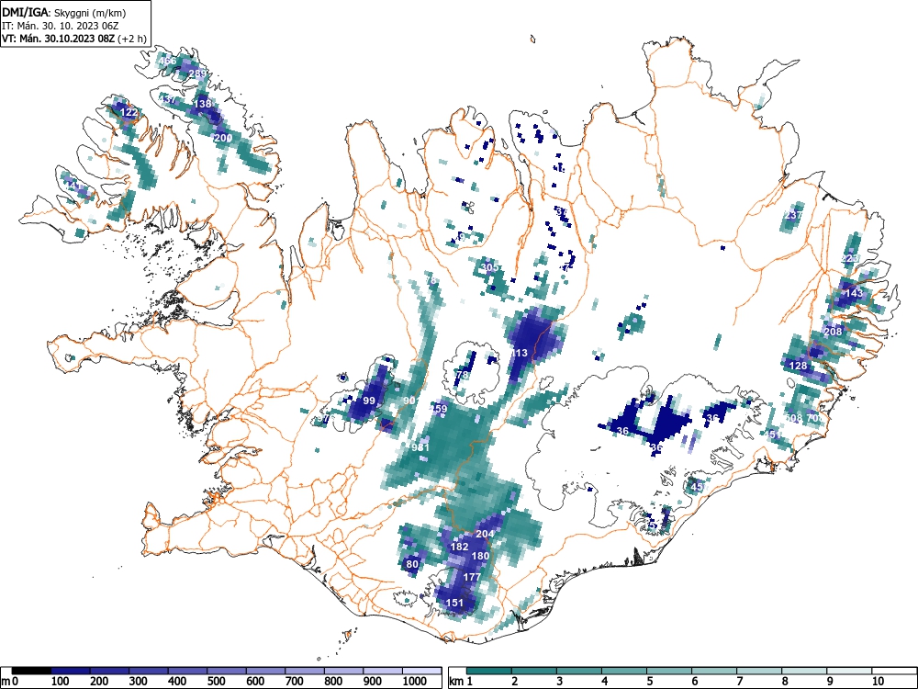Click the dark teal swatch between 1 and 2 km
Screen dimensions: 918x689
489,671
